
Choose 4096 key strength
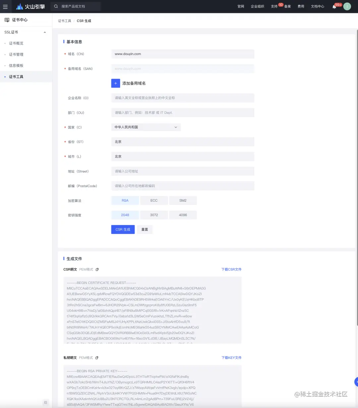(x=183, y=215)
